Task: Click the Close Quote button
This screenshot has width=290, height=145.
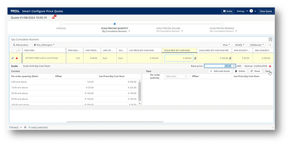Action: (266, 11)
